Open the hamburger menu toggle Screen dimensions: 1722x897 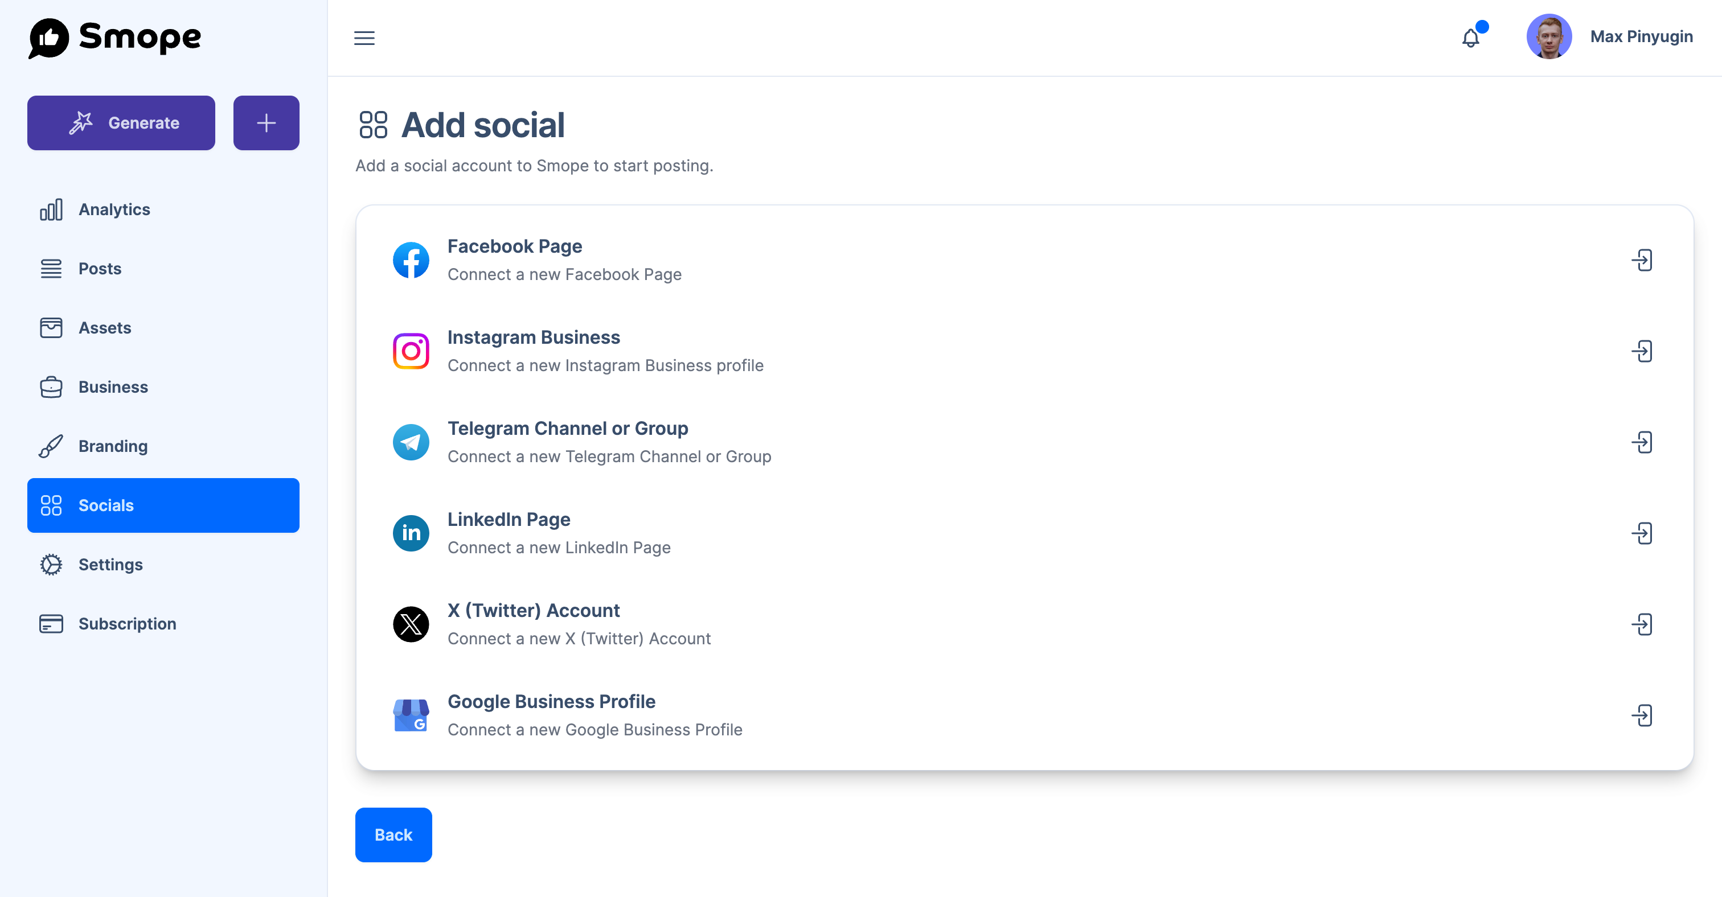(364, 38)
